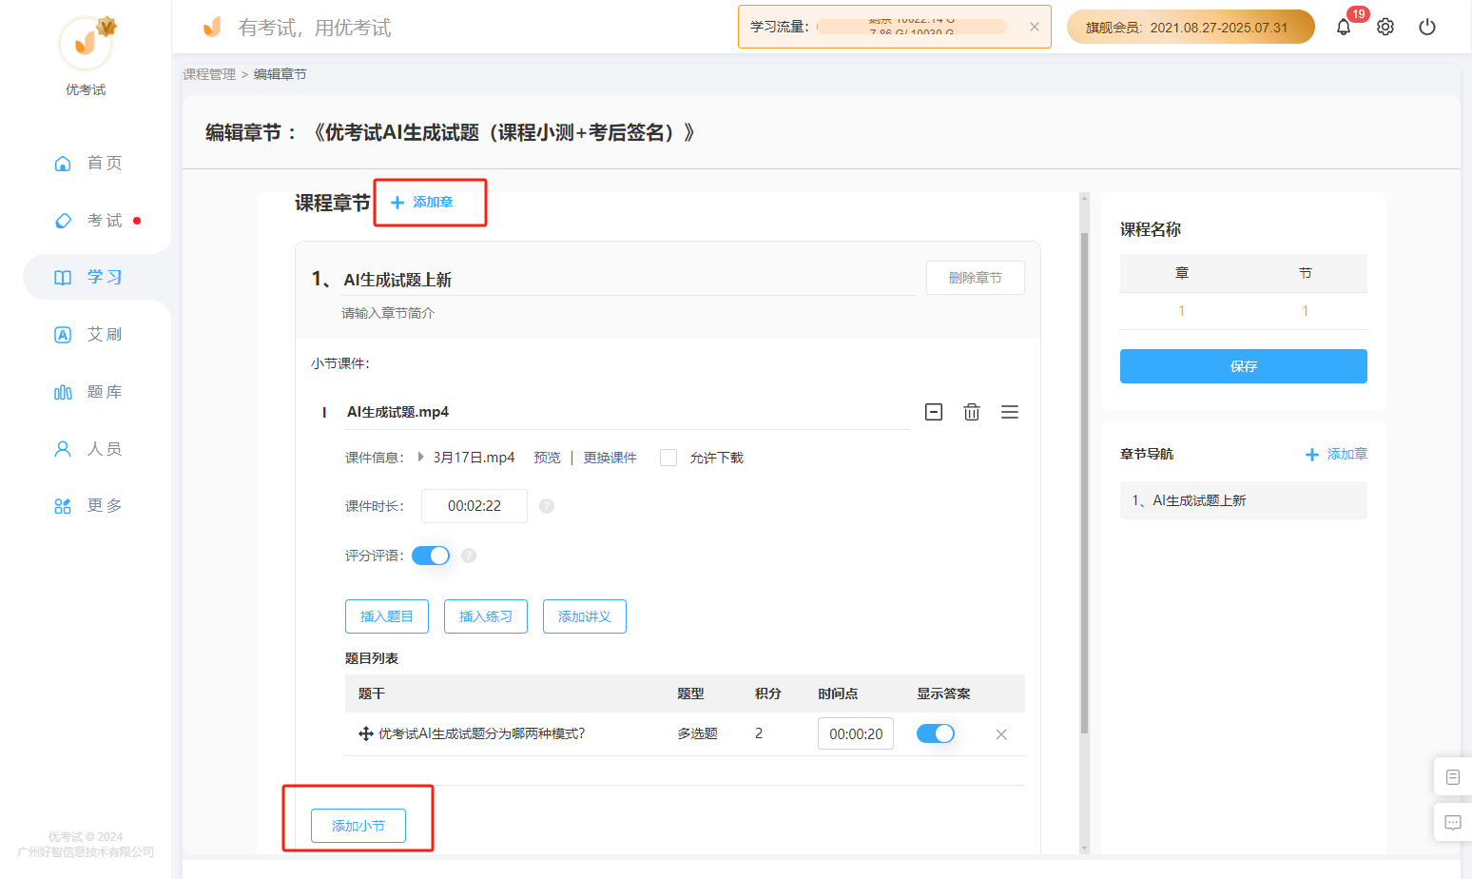Open the notifications bell icon

(x=1343, y=27)
